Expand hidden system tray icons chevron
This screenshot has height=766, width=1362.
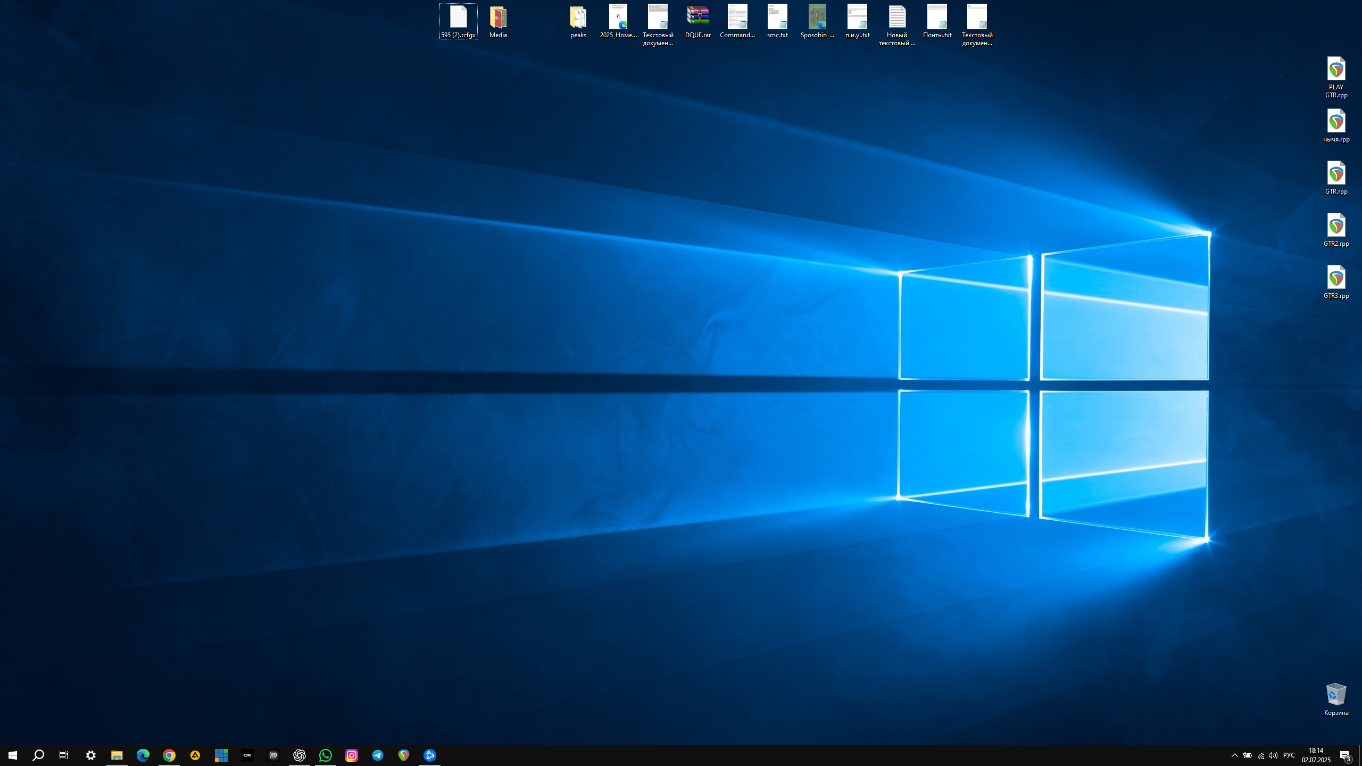[1234, 755]
